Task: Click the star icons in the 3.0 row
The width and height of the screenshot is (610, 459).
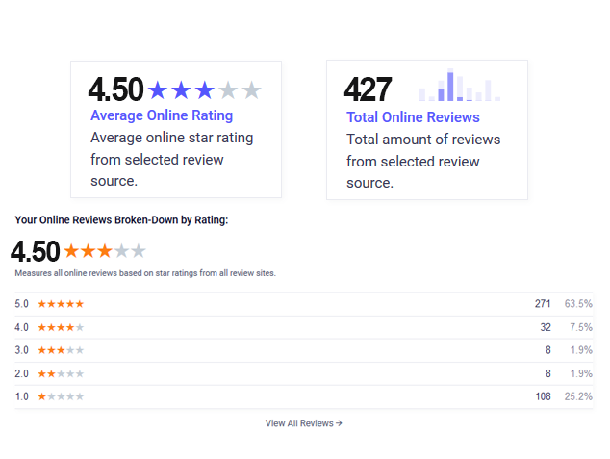Action: point(61,350)
